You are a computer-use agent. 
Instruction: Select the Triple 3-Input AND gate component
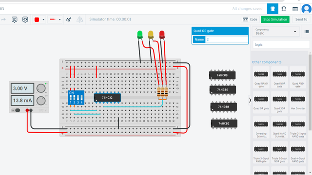[x=261, y=152]
